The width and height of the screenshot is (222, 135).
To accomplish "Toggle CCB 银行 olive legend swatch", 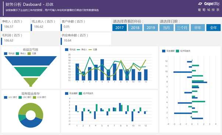I will pyautogui.click(x=34, y=97).
